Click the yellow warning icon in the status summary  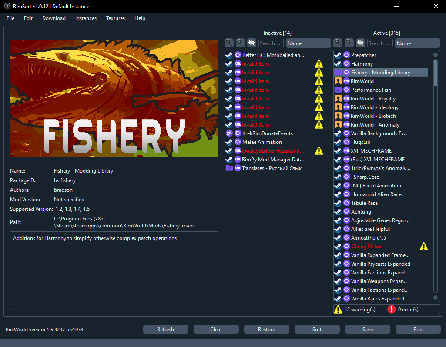pos(338,309)
